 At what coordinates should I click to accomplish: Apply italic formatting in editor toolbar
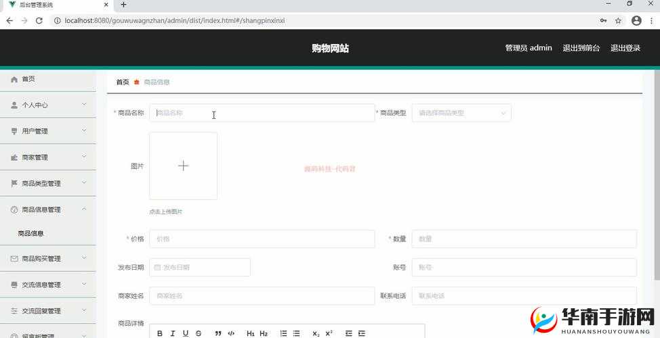(x=173, y=333)
